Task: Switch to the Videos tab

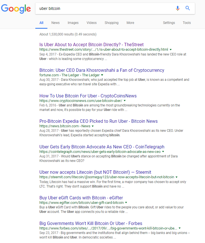Action: tap(91, 23)
